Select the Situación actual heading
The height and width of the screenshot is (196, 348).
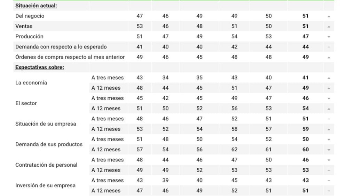point(36,6)
